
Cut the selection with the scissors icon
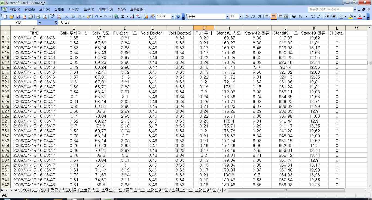(x=66, y=17)
